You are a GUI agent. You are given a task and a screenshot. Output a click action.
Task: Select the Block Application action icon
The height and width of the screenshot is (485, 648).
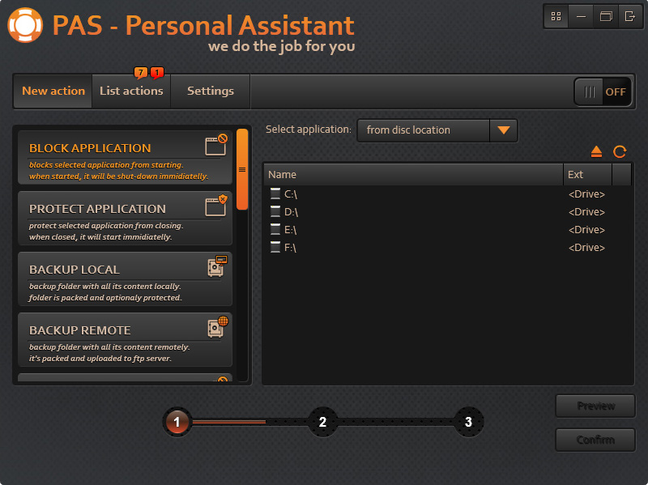[215, 143]
